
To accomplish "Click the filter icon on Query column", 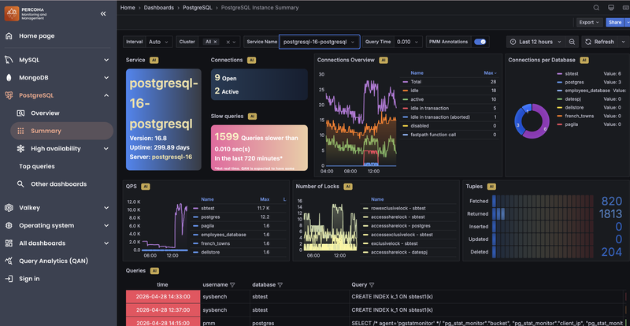I will [372, 284].
